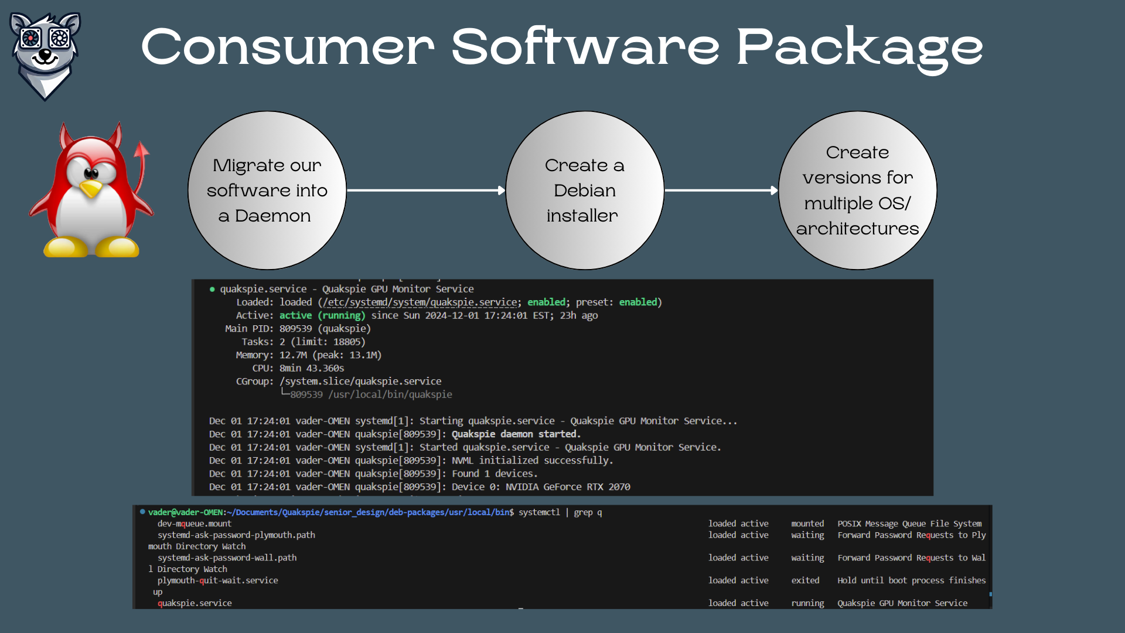Click the green 'active (running)' status text
The image size is (1125, 633).
[322, 315]
